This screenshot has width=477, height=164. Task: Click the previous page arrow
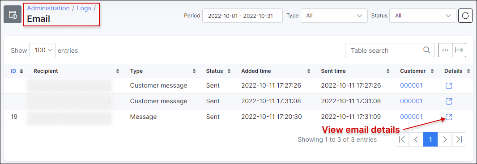coord(416,139)
